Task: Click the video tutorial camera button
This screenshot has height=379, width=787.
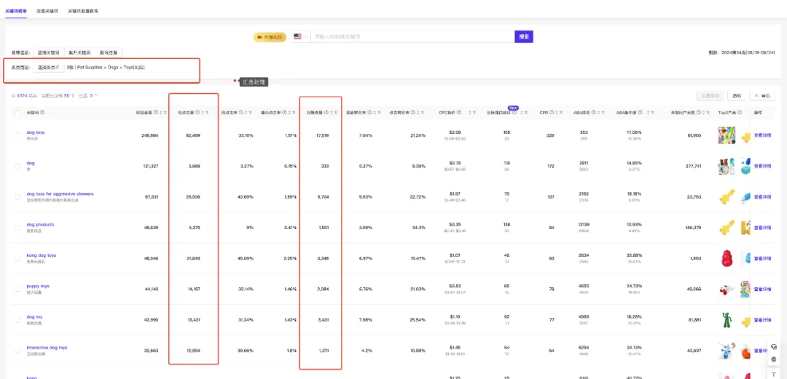Action: point(270,36)
